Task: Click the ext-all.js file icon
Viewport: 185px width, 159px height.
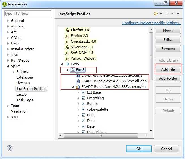Action: tap(78, 75)
